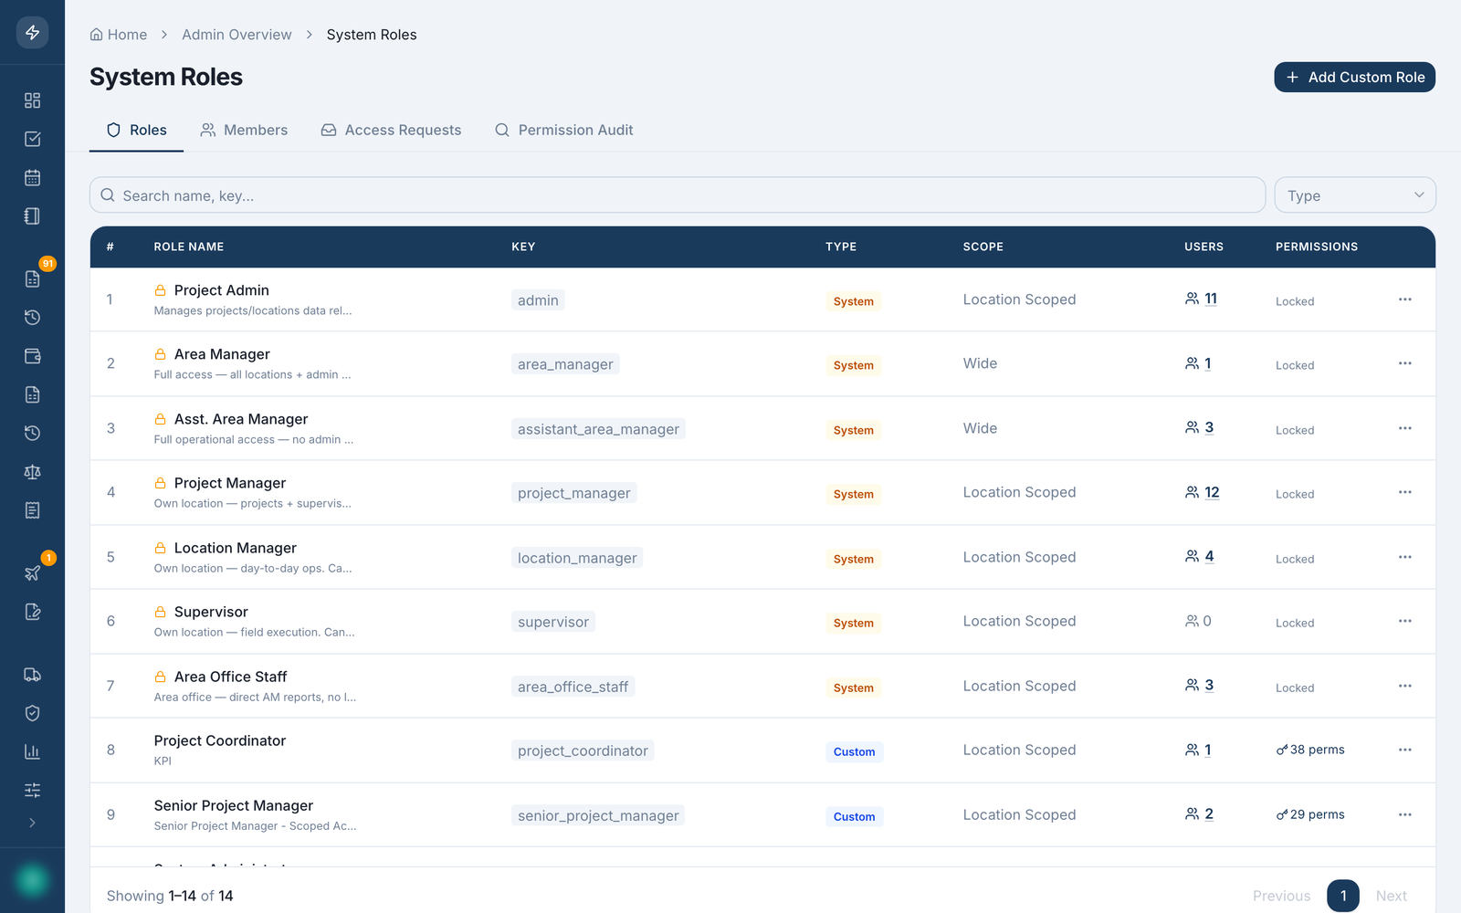The height and width of the screenshot is (913, 1461).
Task: Click the location_manager key cell
Action: [x=577, y=558]
